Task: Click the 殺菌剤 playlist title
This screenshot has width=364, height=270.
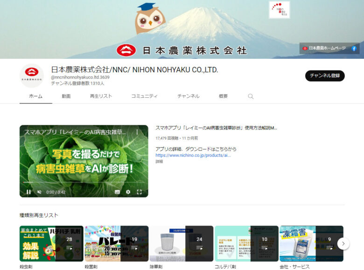Action: point(91,267)
